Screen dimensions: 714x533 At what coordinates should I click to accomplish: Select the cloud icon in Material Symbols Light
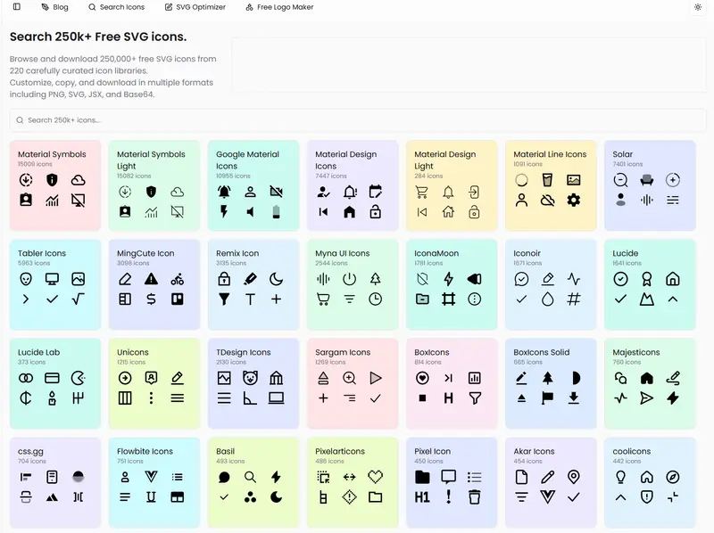[178, 192]
